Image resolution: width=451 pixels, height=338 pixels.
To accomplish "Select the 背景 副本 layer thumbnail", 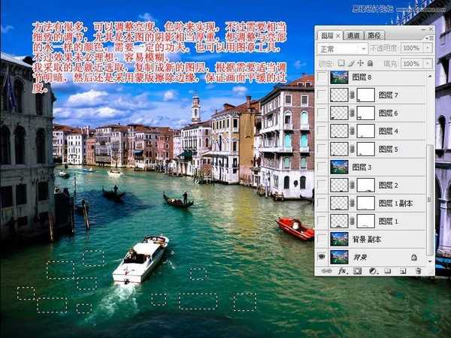I will tap(340, 239).
